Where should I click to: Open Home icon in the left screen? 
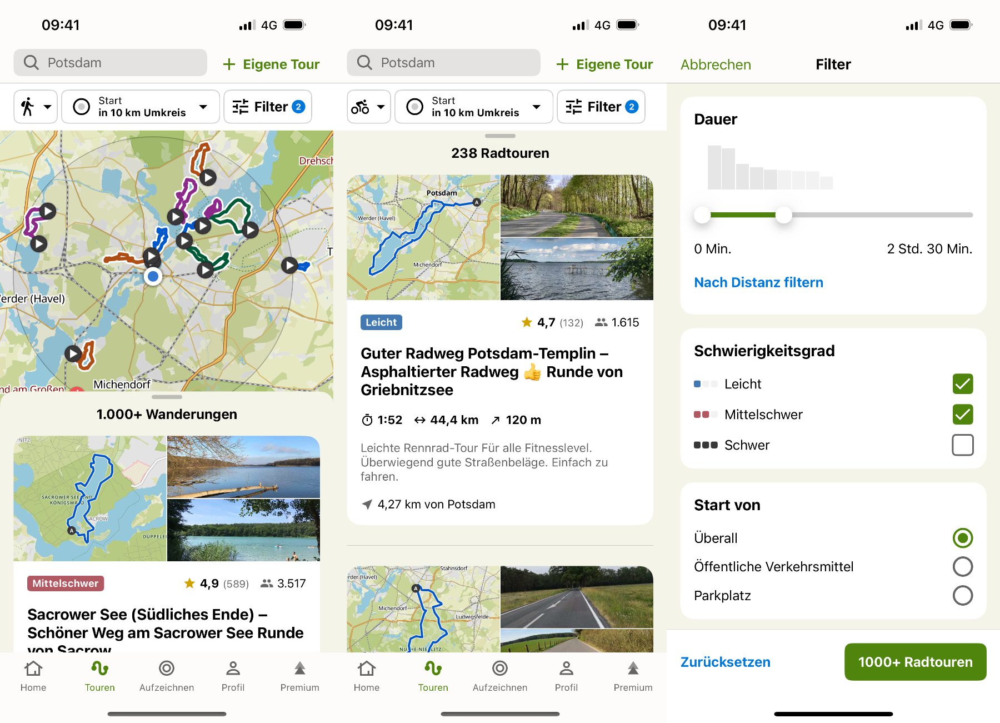tap(33, 668)
